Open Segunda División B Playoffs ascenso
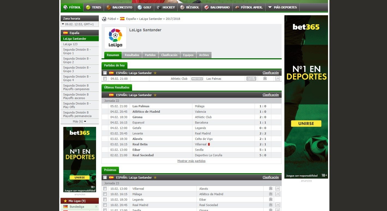The width and height of the screenshot is (387, 211). [x=79, y=96]
